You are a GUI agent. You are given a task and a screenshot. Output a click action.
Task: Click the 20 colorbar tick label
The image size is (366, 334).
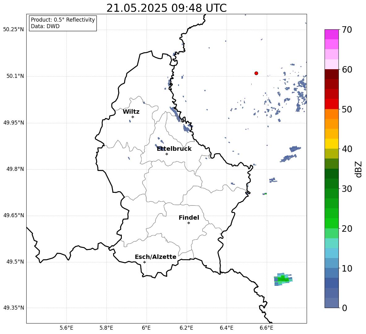pos(347,229)
